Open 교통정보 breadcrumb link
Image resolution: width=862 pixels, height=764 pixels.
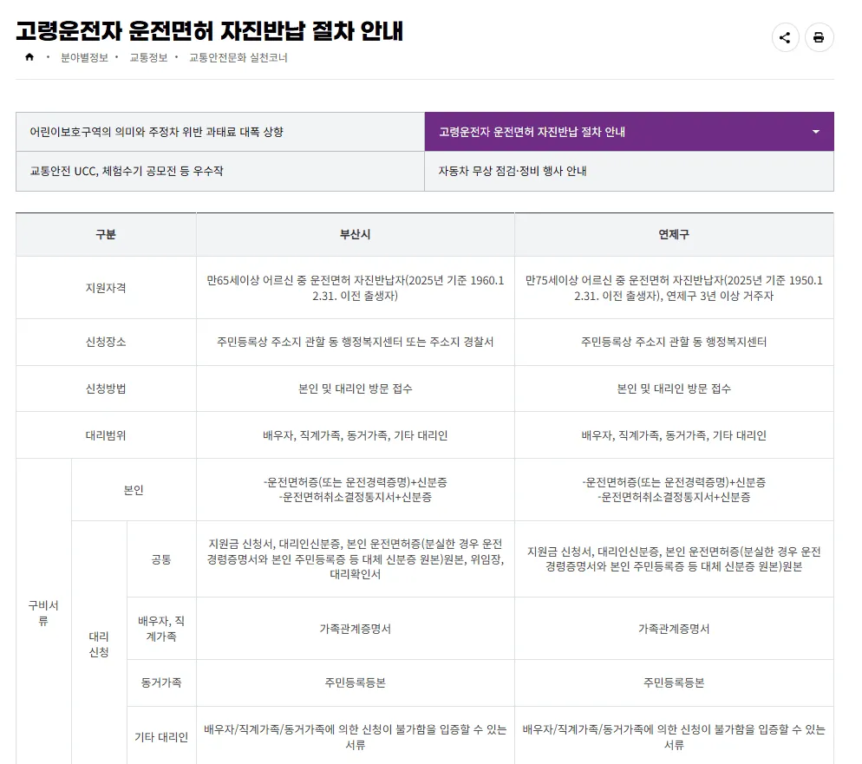pyautogui.click(x=148, y=58)
